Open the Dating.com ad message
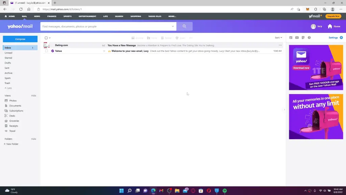The width and height of the screenshot is (346, 195). click(x=163, y=45)
